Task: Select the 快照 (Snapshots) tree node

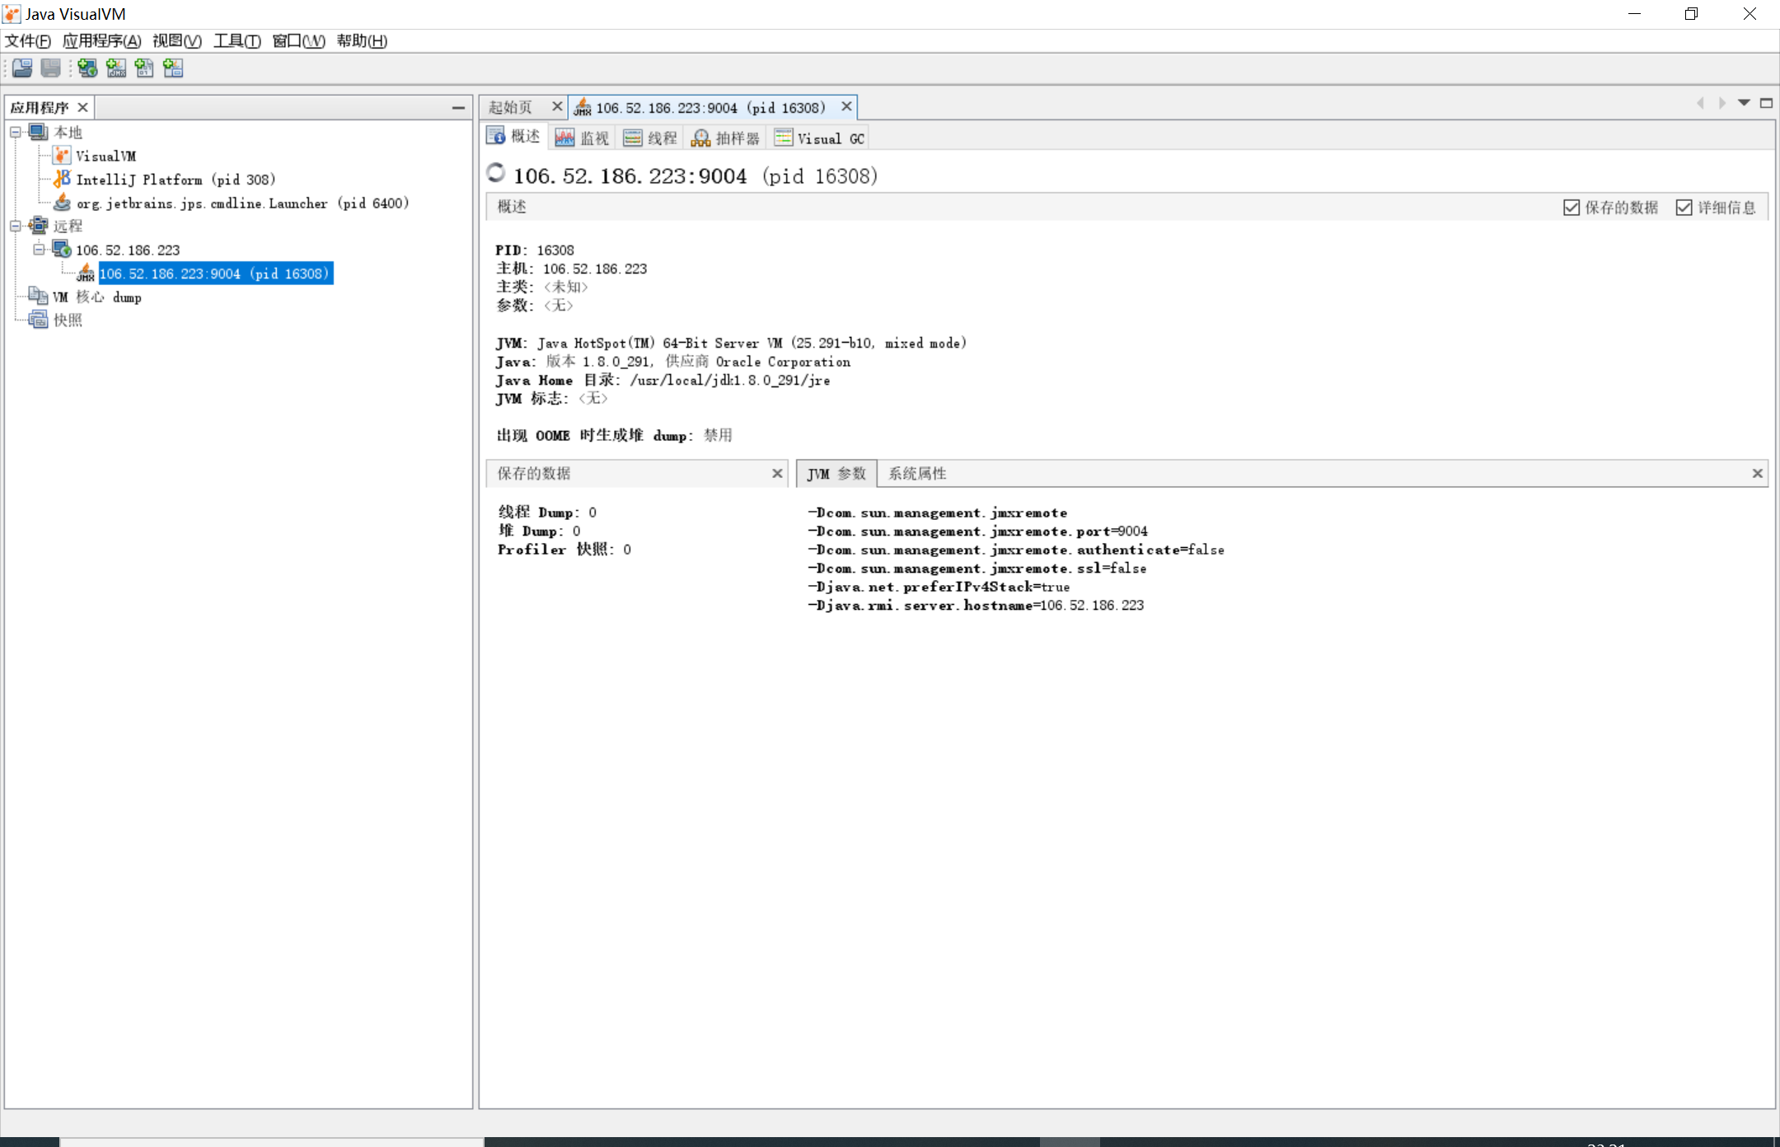Action: click(x=68, y=321)
